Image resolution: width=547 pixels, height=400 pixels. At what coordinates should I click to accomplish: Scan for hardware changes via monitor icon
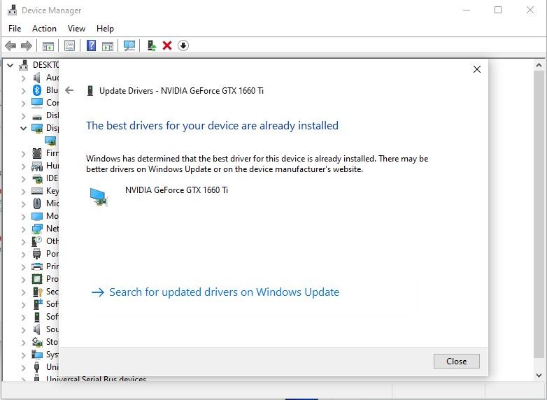point(129,45)
